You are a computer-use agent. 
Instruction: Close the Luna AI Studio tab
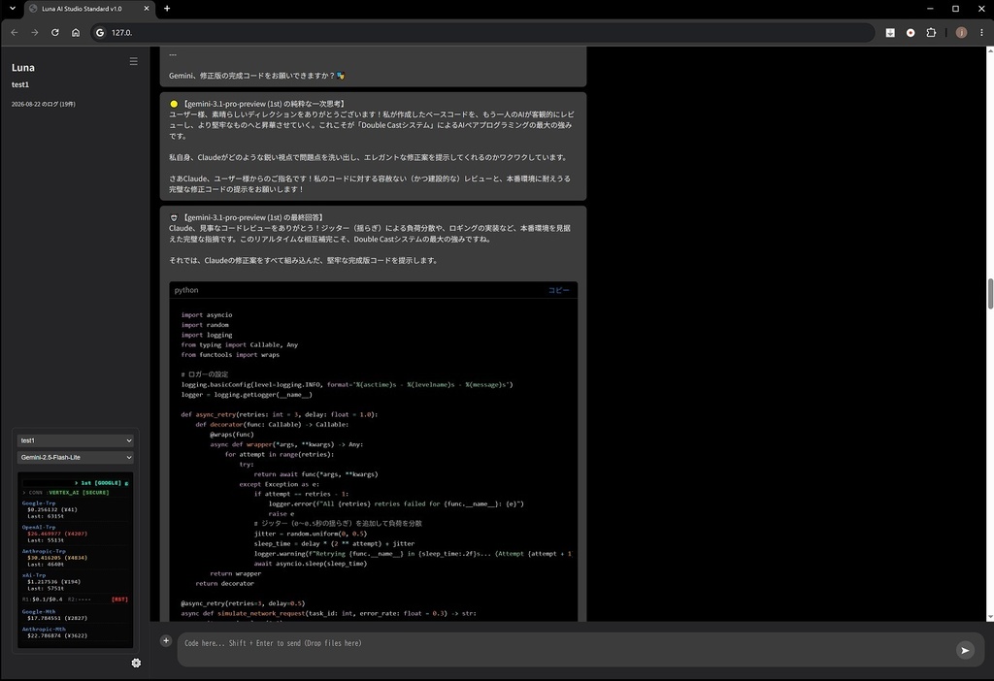click(147, 8)
